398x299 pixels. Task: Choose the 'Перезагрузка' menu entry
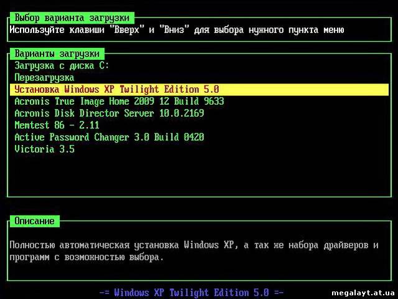point(44,77)
